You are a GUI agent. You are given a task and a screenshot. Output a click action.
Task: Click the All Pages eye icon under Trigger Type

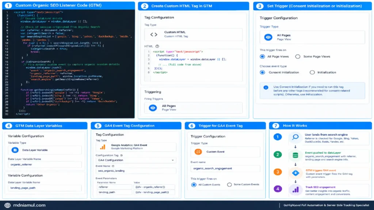[x=268, y=37]
